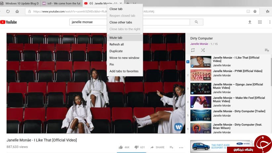The height and width of the screenshot is (153, 272).
Task: Click the main video player area
Action: coord(96,83)
